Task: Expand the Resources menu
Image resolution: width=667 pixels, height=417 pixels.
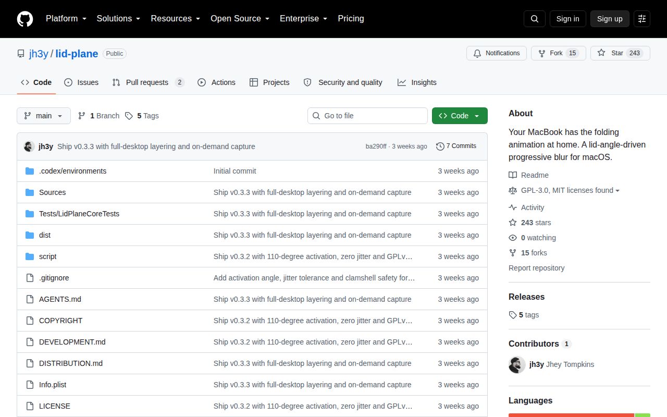Action: (x=176, y=19)
